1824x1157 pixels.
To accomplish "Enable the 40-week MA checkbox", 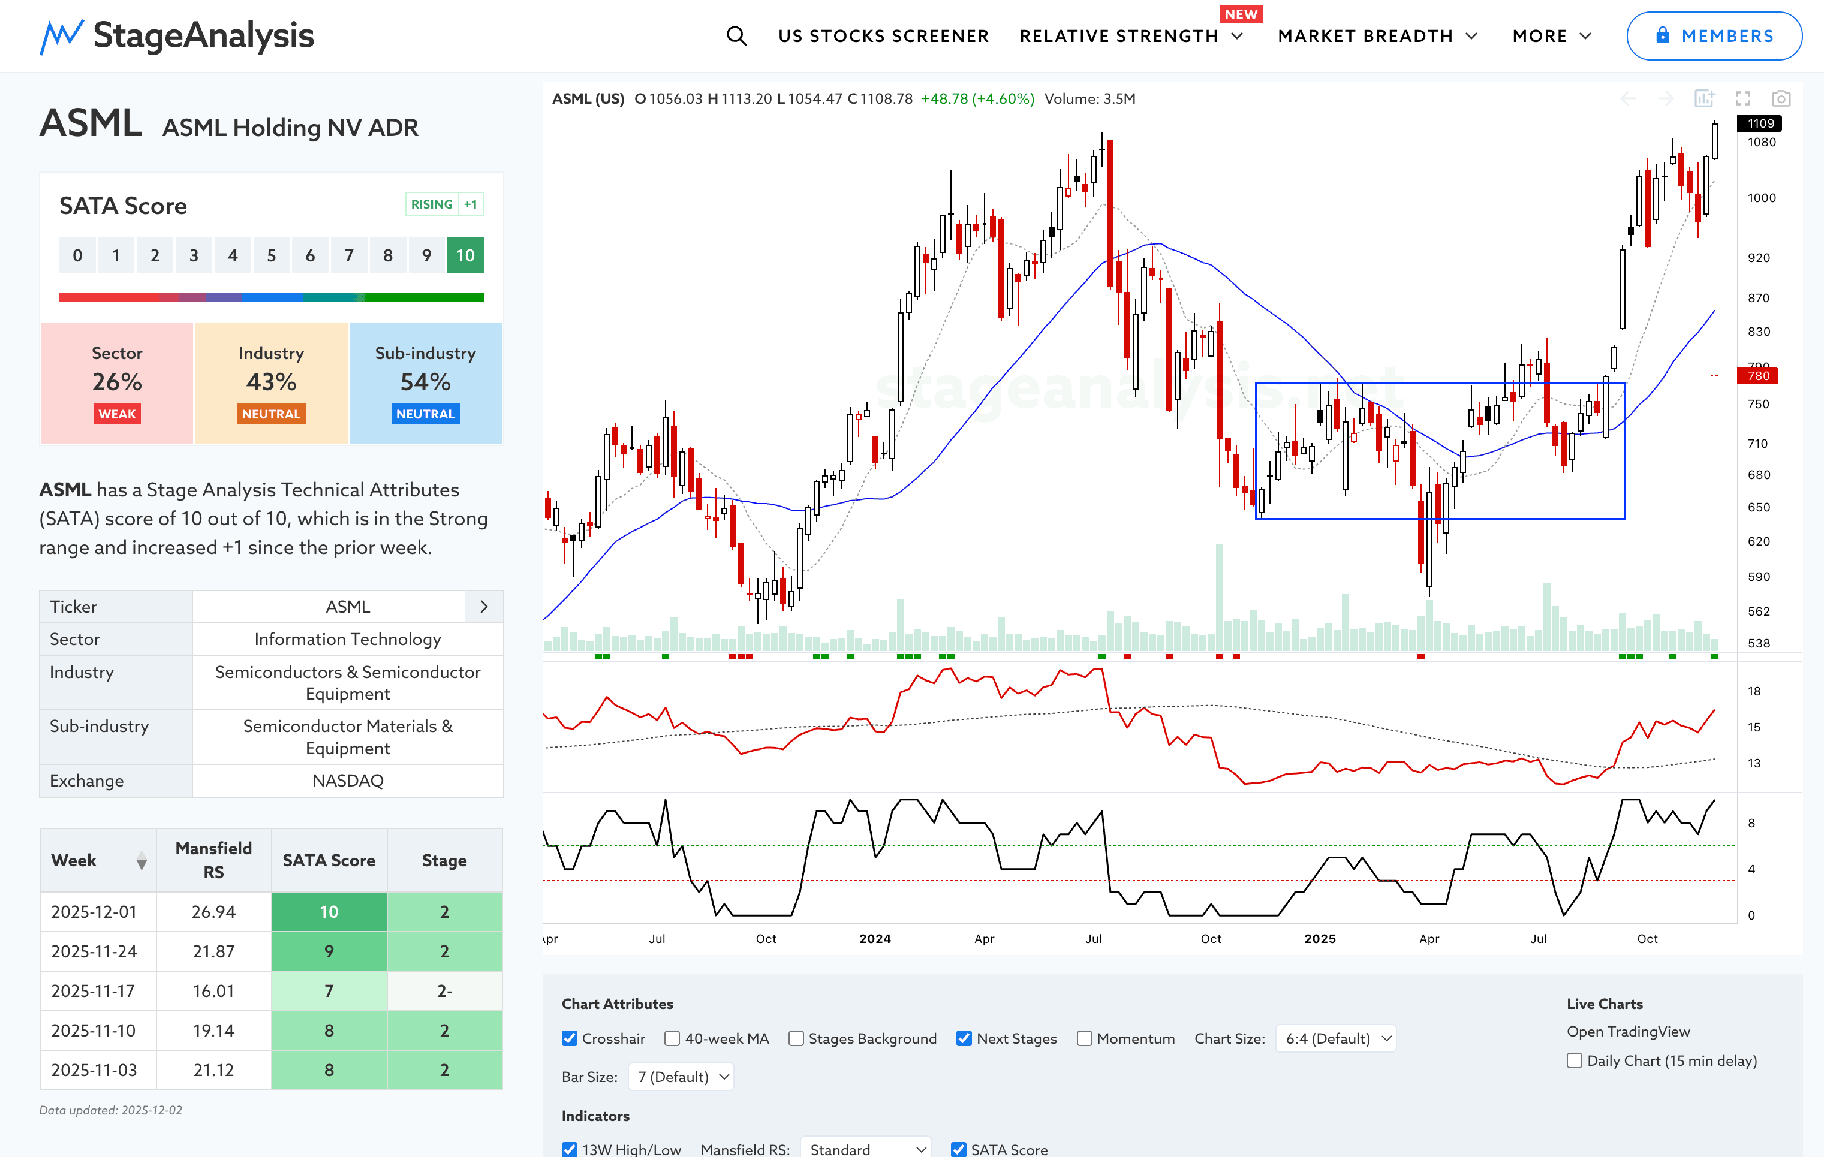I will [x=672, y=1038].
